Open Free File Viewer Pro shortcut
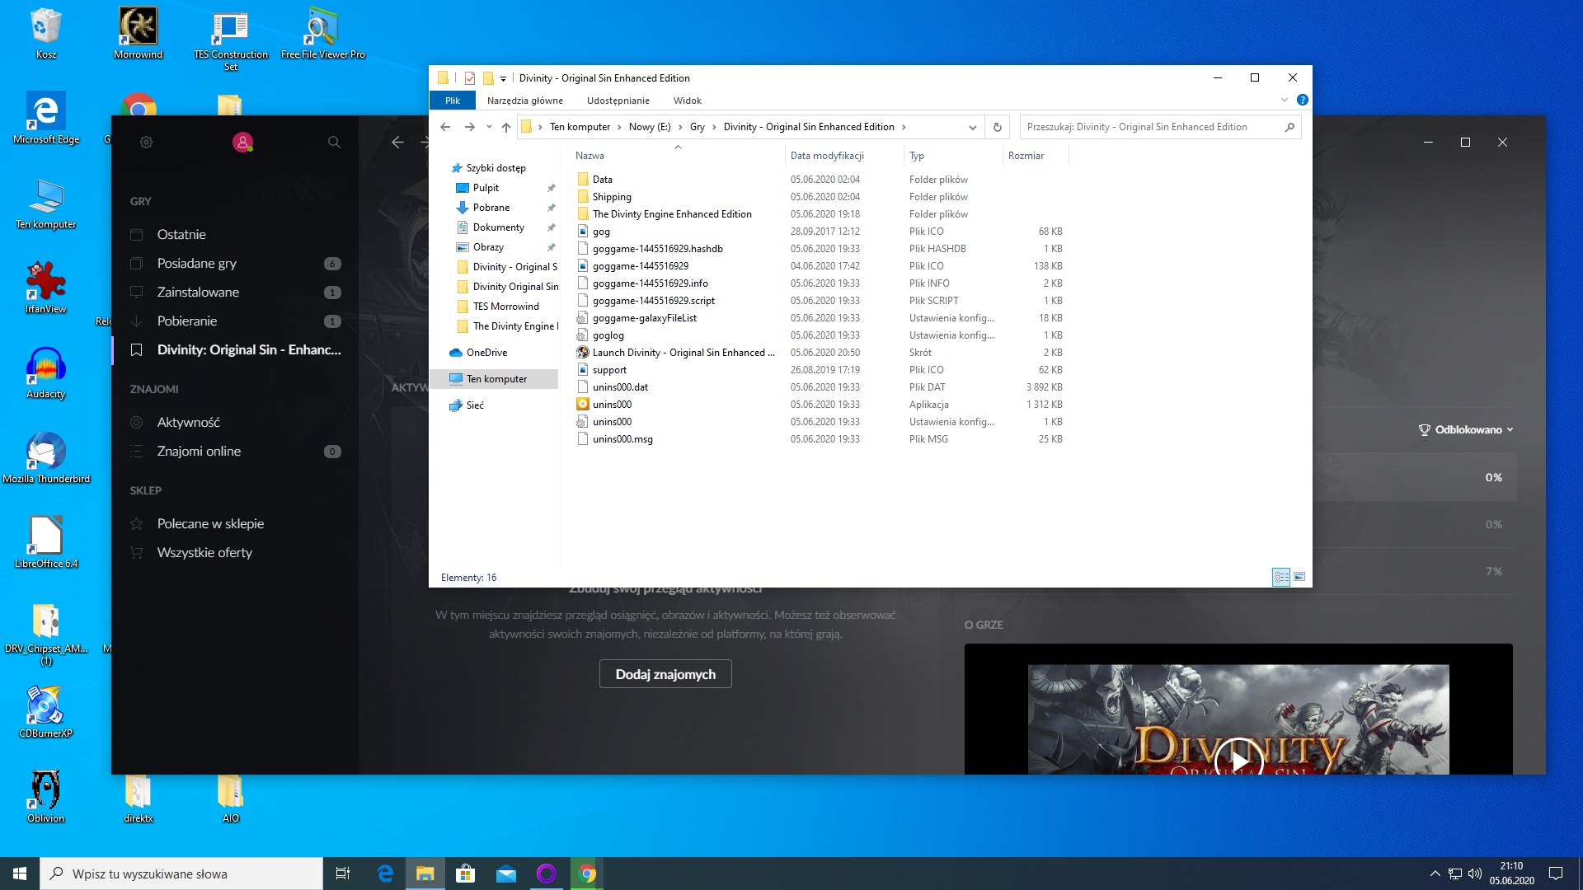 tap(322, 34)
